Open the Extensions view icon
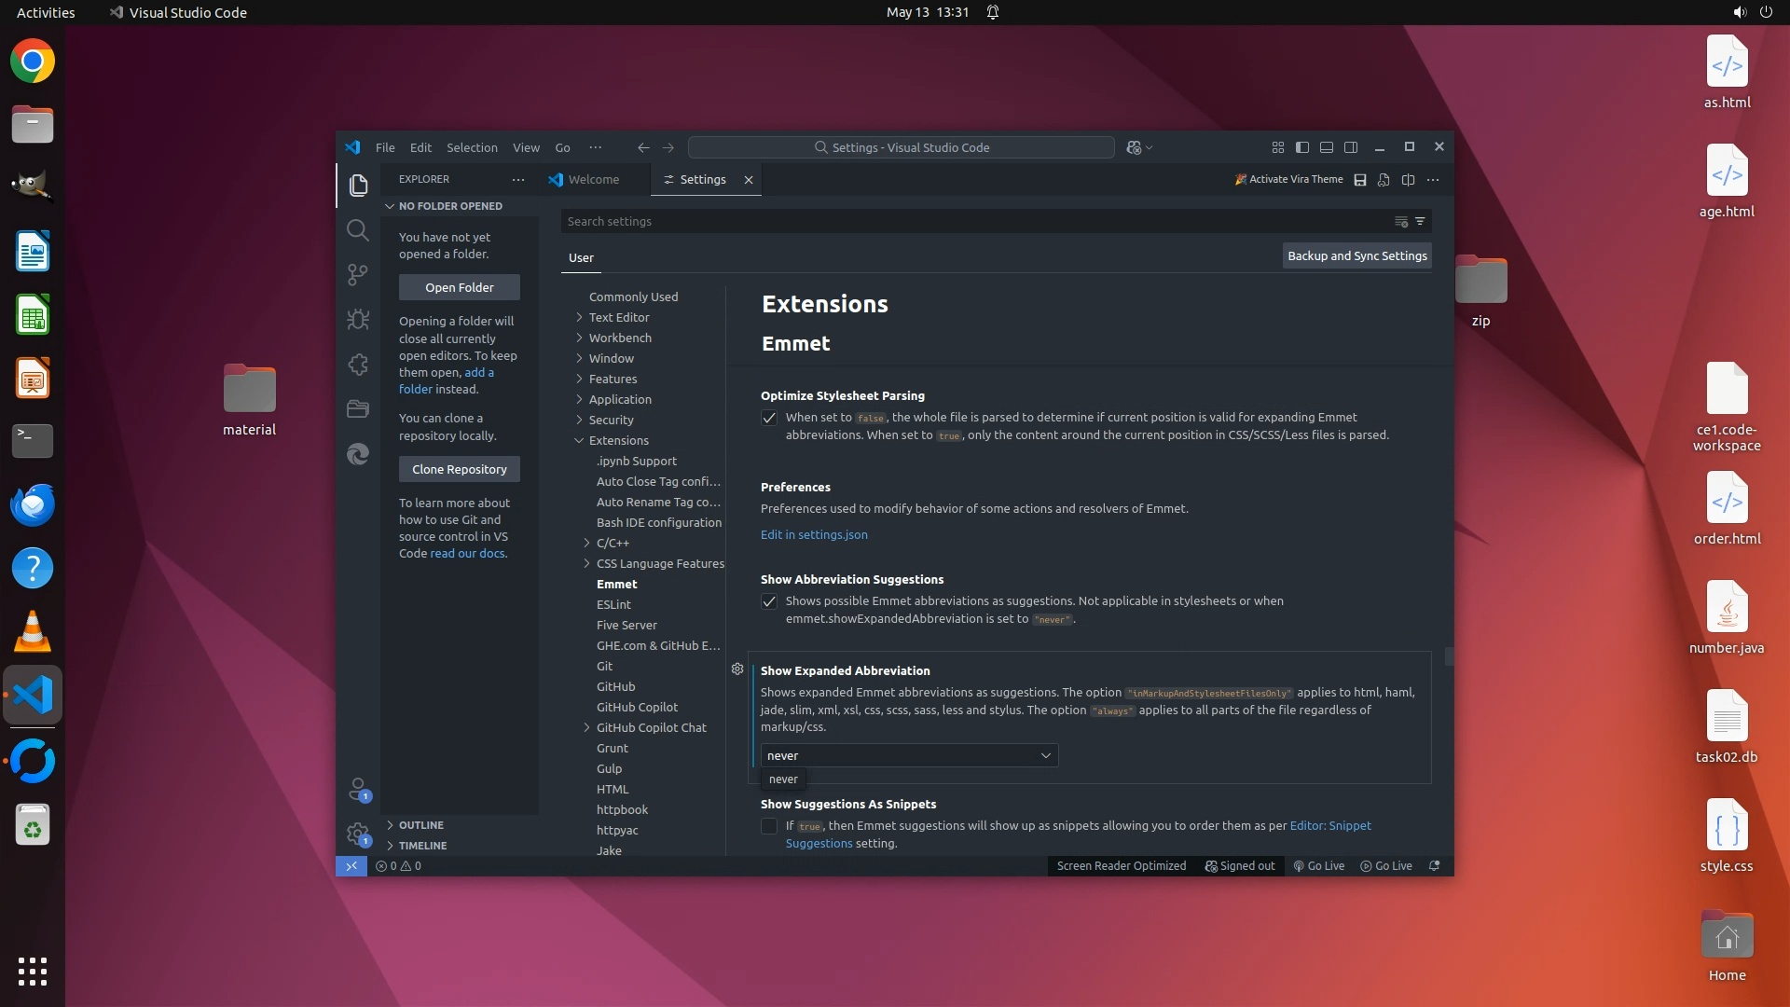This screenshot has height=1007, width=1790. pos(357,365)
